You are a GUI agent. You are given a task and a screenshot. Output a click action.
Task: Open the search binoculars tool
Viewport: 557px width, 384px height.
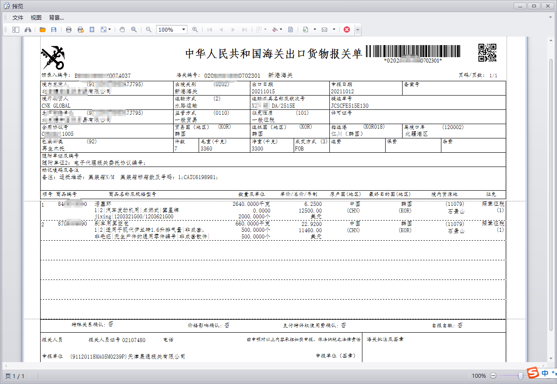28,29
